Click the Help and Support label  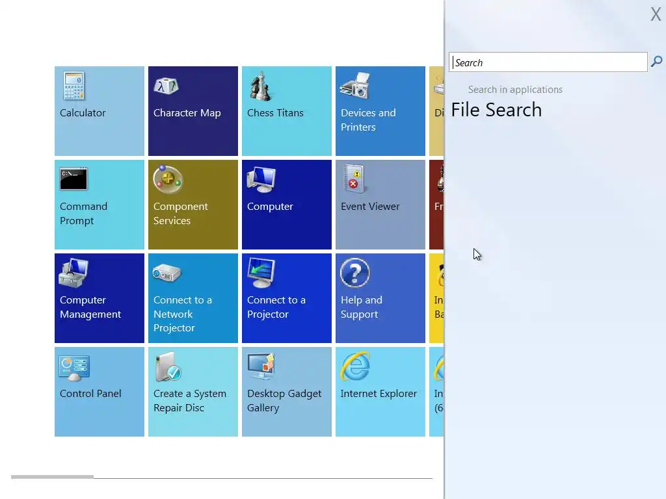point(362,307)
